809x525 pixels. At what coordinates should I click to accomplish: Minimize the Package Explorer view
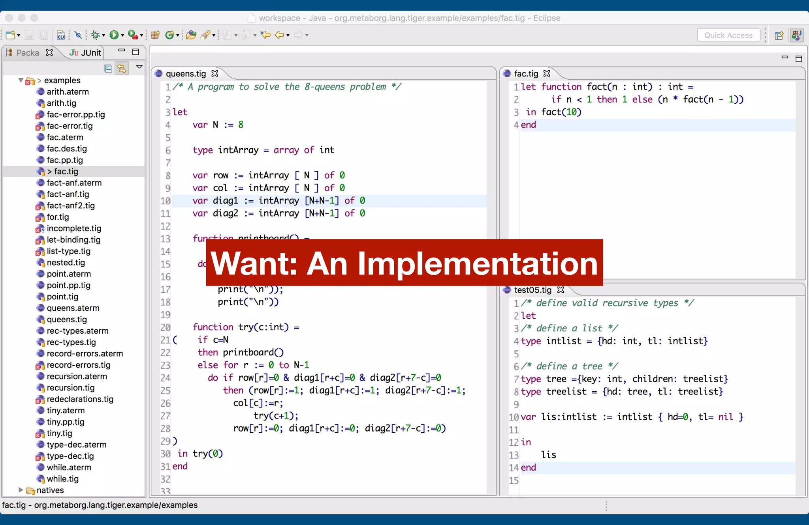122,50
